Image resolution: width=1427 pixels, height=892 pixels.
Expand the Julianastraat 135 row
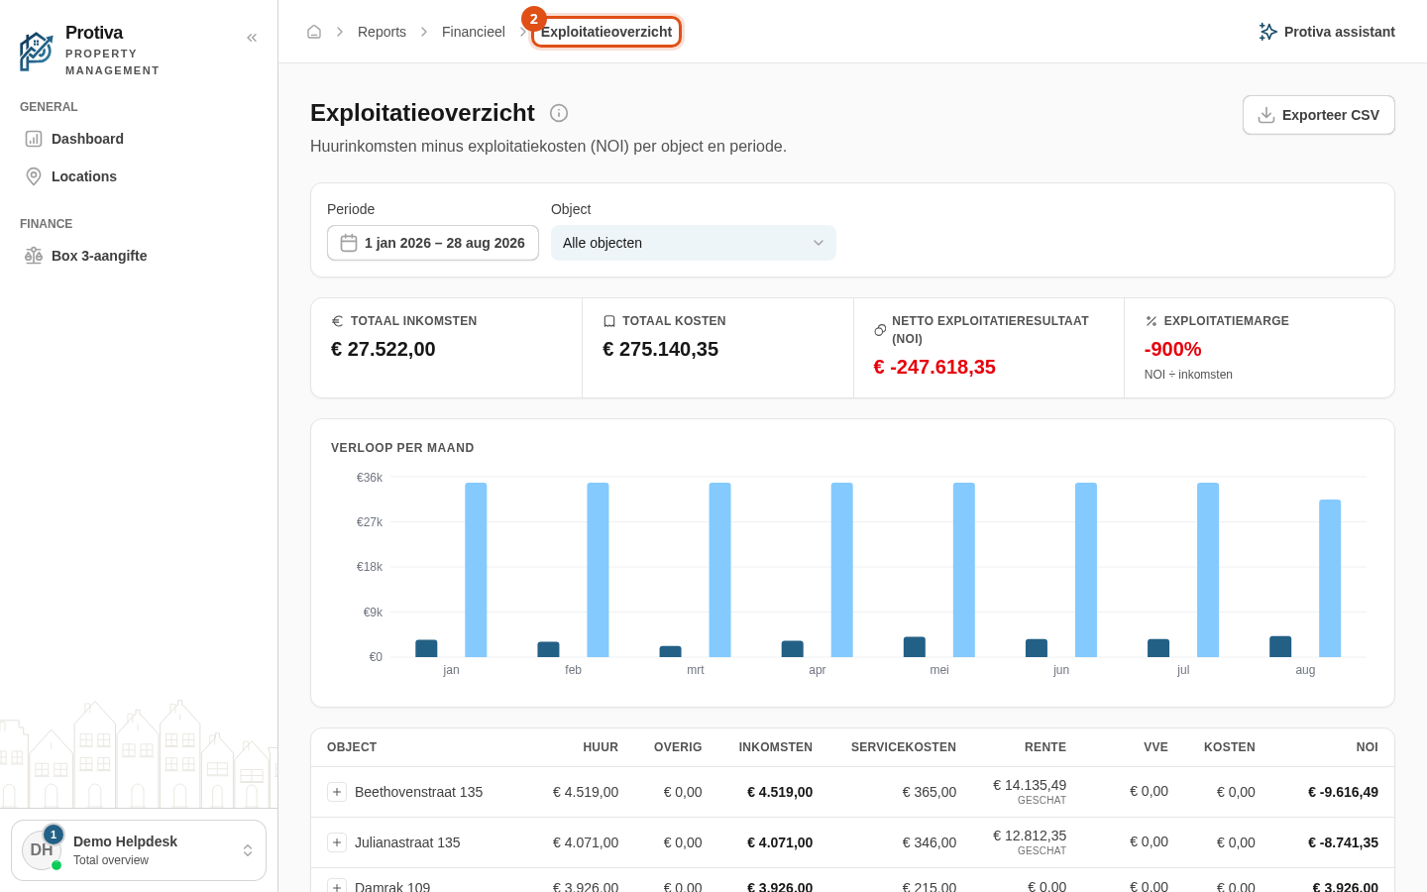(x=337, y=842)
